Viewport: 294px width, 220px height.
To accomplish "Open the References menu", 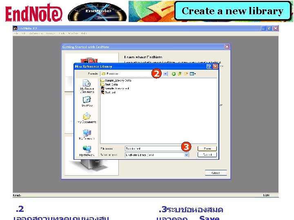I will coord(36,33).
